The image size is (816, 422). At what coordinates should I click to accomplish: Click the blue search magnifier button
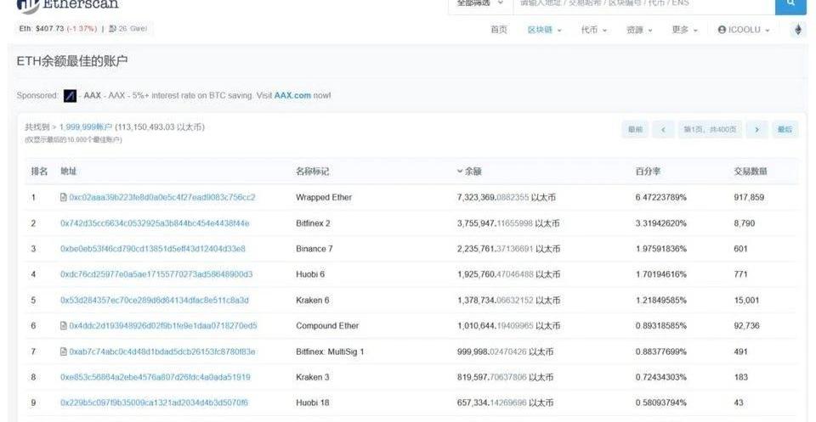790,5
